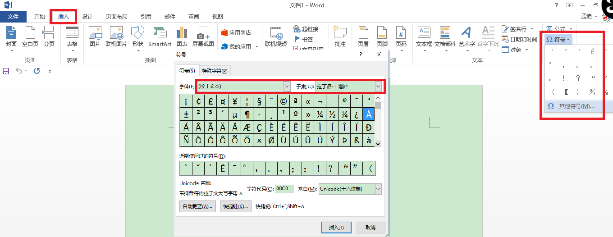Select the ß symbol in the grid
Image resolution: width=613 pixels, height=237 pixels.
point(357,140)
